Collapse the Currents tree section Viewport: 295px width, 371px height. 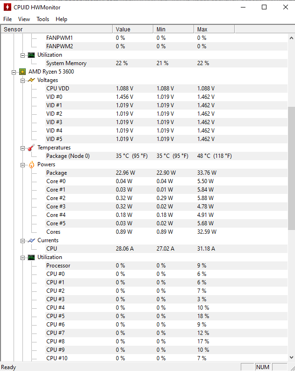23,240
